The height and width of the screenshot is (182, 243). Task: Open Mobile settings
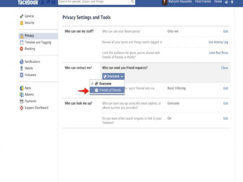29,68
